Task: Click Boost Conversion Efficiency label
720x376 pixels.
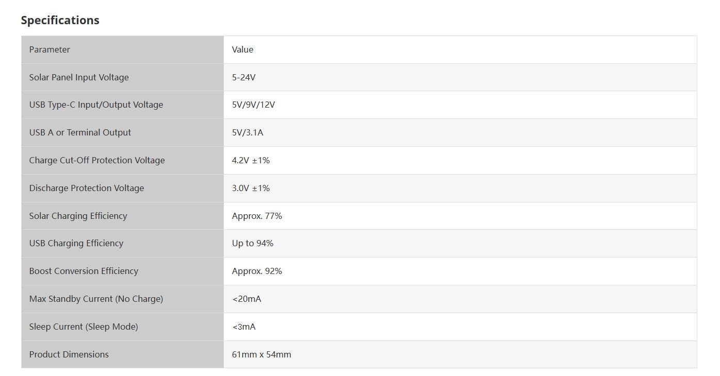Action: [x=84, y=271]
